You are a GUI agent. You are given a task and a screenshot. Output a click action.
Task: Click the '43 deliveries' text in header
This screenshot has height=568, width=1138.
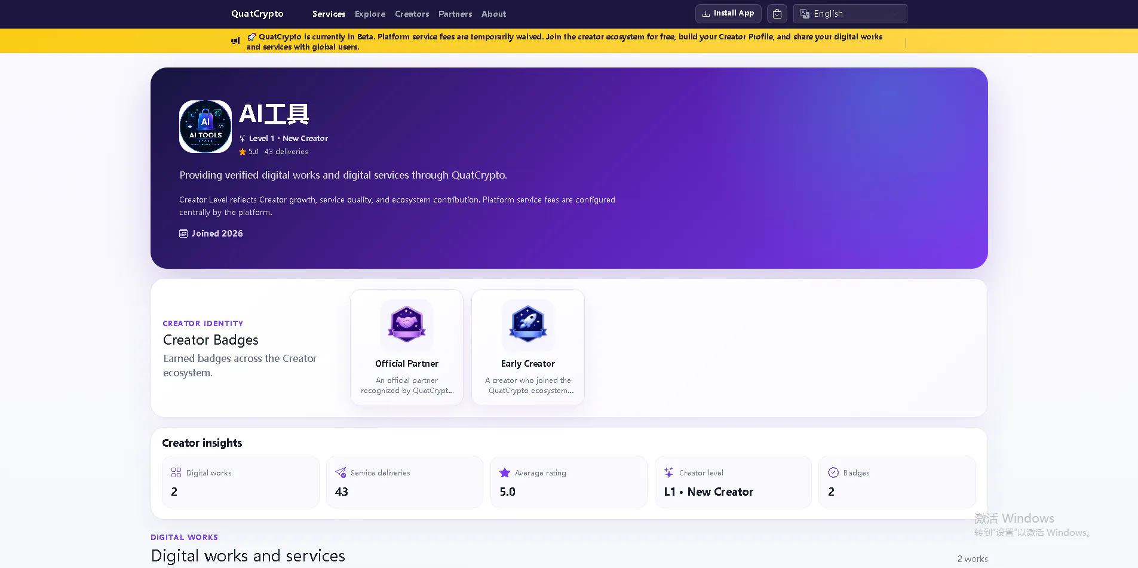[286, 152]
